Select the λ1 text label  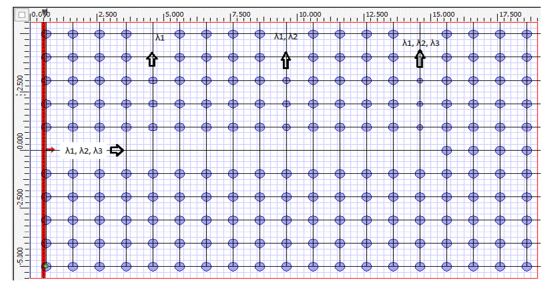pyautogui.click(x=160, y=38)
